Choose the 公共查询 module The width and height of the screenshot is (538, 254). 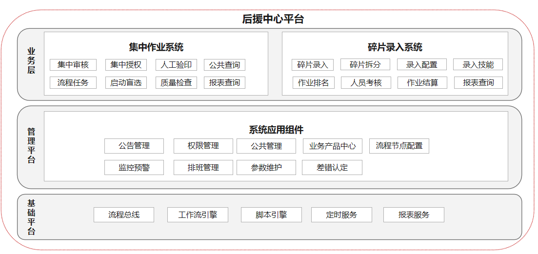[x=224, y=65]
